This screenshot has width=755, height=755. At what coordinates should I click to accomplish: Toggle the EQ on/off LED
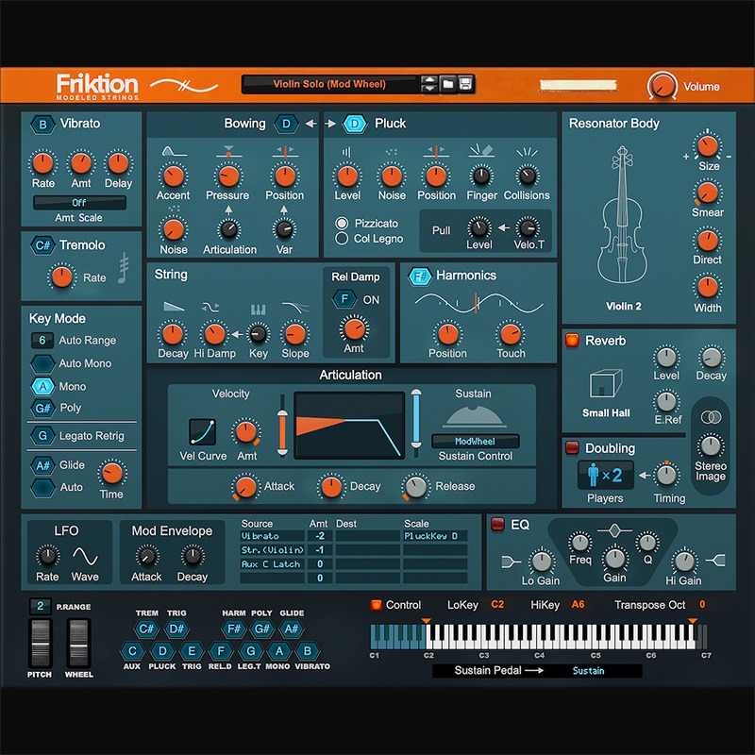tap(497, 525)
